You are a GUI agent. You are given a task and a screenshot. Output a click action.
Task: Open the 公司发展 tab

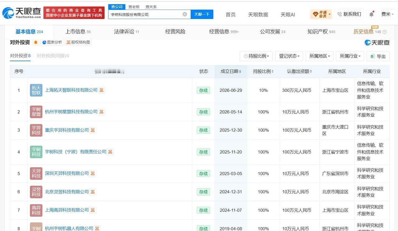[x=272, y=32]
